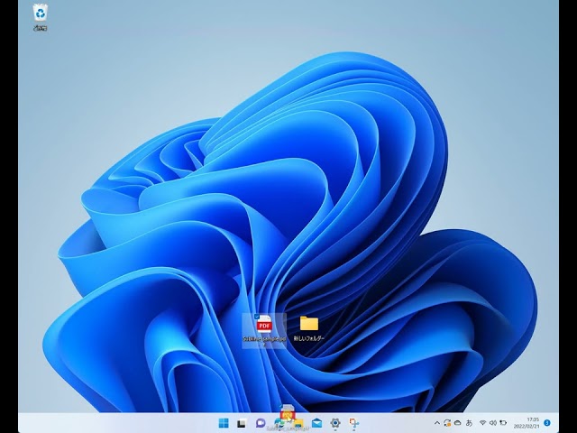Click the battery status tray icon
The height and width of the screenshot is (433, 577).
pyautogui.click(x=503, y=423)
